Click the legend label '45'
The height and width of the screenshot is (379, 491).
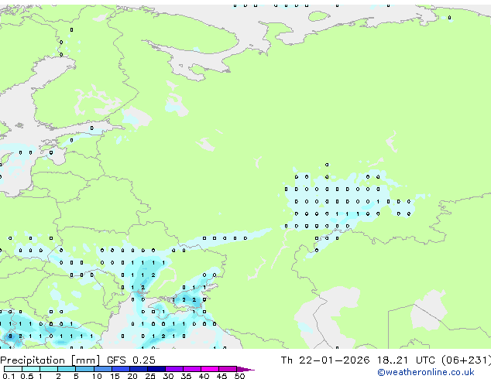click(221, 376)
